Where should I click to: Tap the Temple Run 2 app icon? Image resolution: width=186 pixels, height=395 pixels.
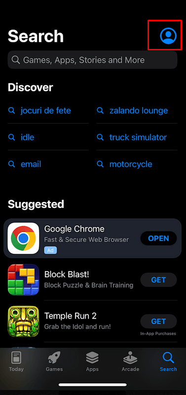[23, 321]
